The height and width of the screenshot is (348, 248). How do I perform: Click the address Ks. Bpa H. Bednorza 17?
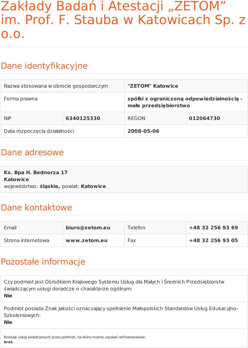(36, 172)
